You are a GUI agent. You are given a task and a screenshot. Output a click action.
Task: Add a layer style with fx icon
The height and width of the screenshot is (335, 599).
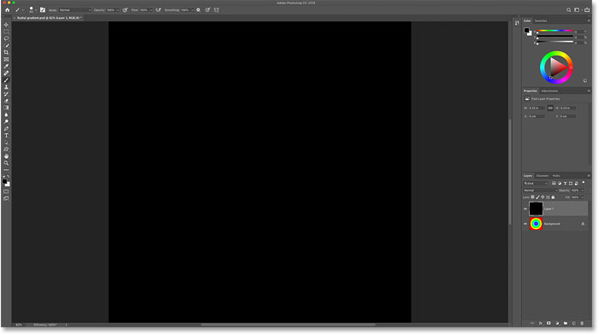[x=541, y=323]
